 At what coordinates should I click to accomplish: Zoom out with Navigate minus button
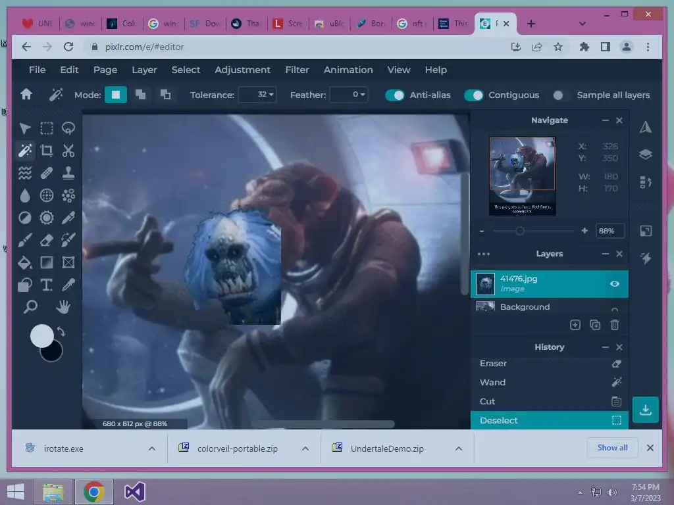[x=482, y=231]
